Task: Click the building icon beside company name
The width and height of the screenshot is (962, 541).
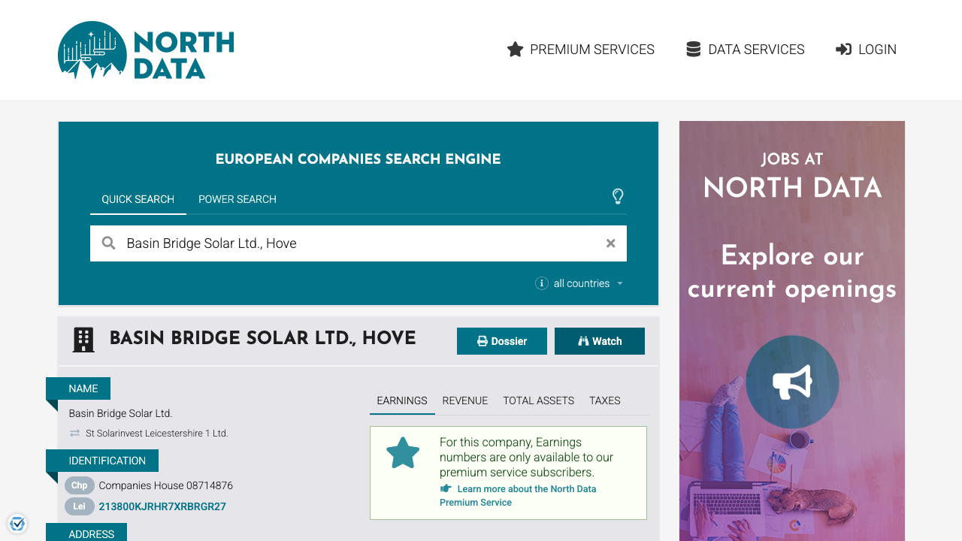Action: tap(83, 340)
